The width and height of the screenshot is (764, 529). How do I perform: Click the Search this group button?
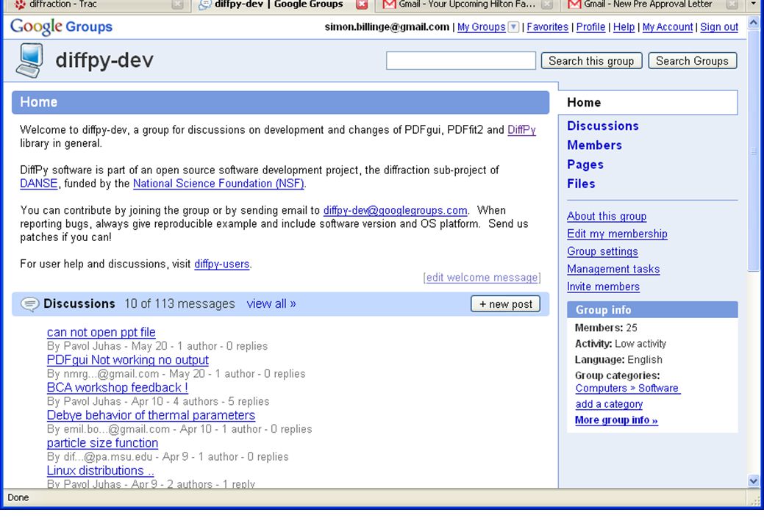click(x=591, y=61)
